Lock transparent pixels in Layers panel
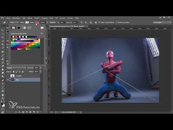Viewport: 173px width, 130px height. point(14,71)
